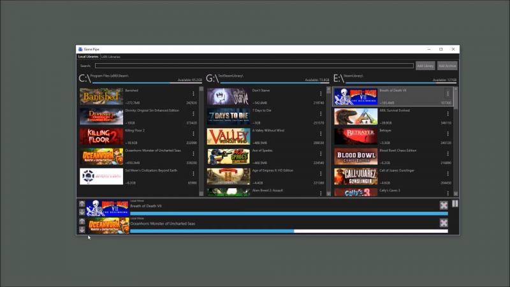The height and width of the screenshot is (287, 510).
Task: Switch to LAN Libraries tab
Action: point(110,57)
